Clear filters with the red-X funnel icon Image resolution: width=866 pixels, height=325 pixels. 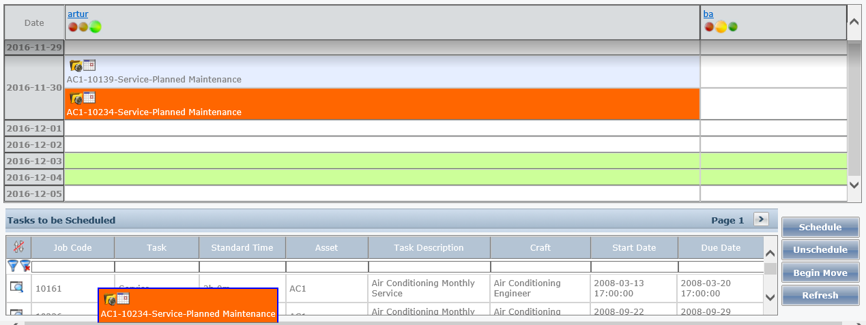point(25,266)
